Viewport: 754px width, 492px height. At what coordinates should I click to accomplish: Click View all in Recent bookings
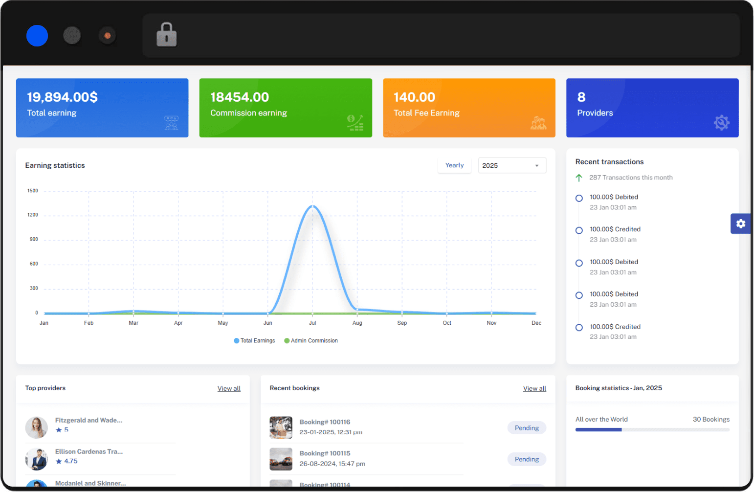534,388
